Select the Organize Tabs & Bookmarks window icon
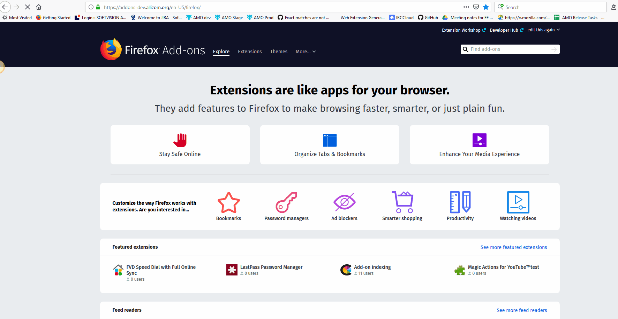The height and width of the screenshot is (319, 618). (x=330, y=140)
